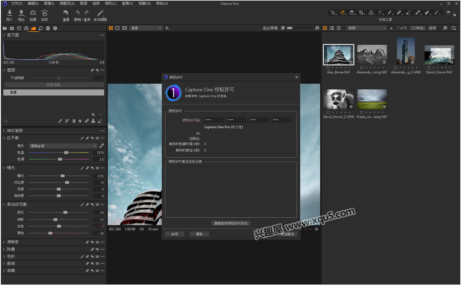
Task: Collapse the 高动态范围 panel
Action: tap(4, 204)
